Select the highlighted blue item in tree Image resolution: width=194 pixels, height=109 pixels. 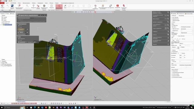click(x=8, y=25)
